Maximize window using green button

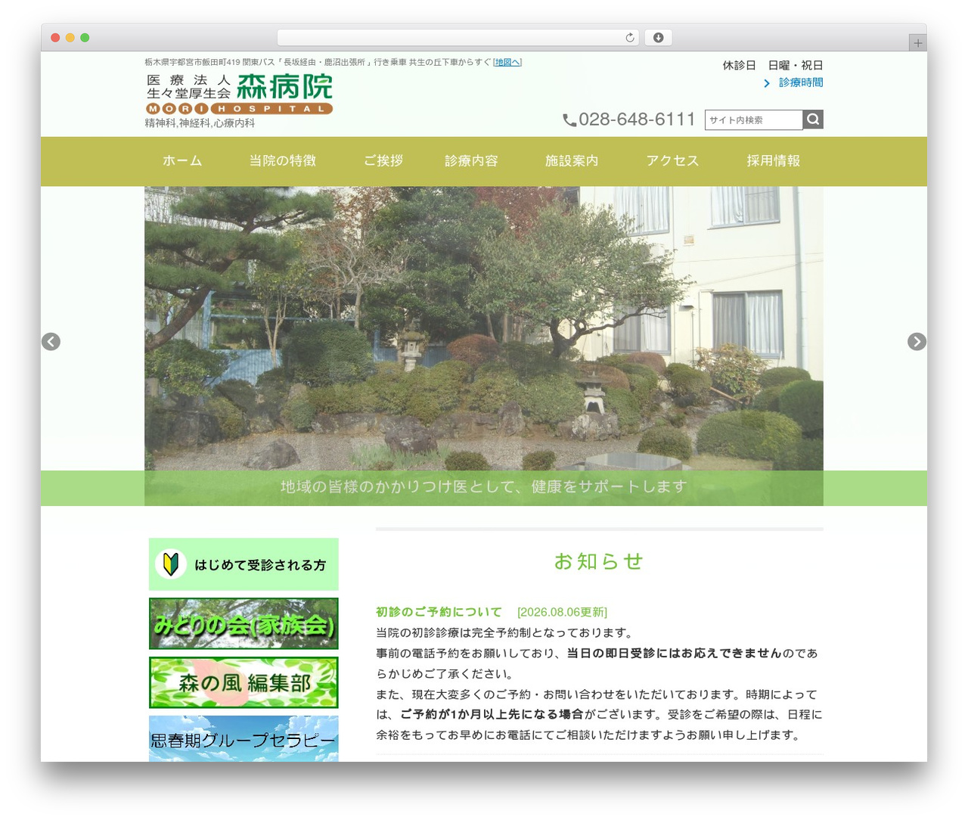[85, 38]
